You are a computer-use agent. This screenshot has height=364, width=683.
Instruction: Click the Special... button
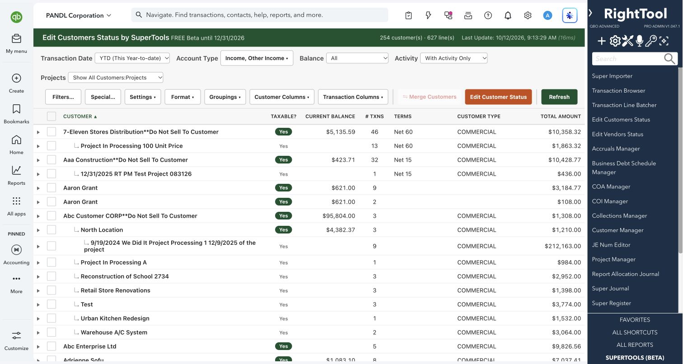click(x=103, y=97)
